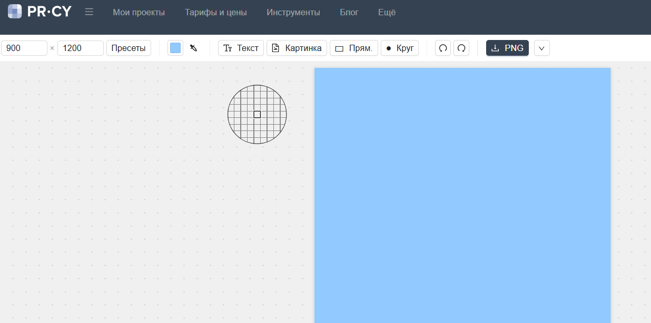651x323 pixels.
Task: Click the PR-CY logo
Action: coord(40,12)
